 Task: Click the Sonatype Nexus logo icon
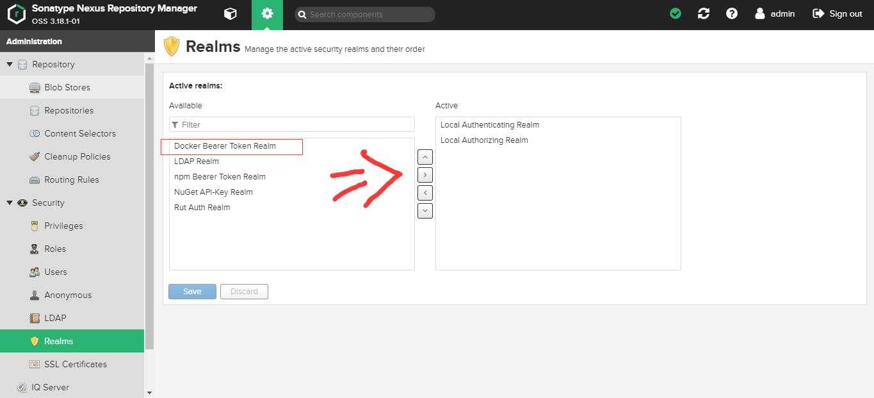(16, 14)
